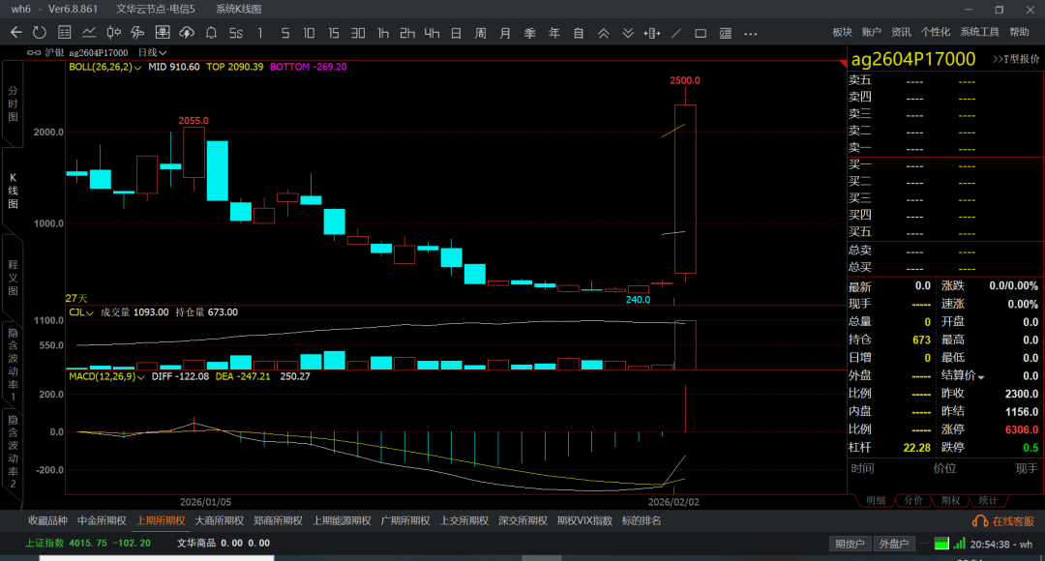Toggle the 期货户 account button
This screenshot has width=1045, height=561.
tap(850, 544)
